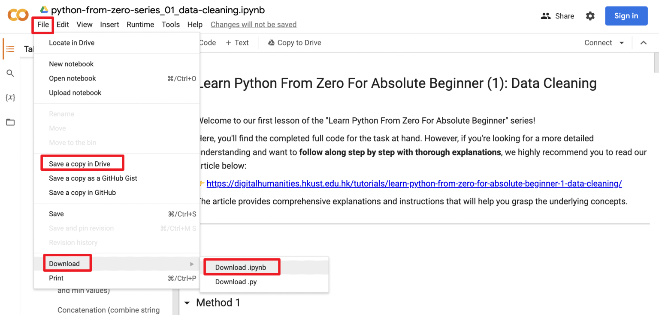The width and height of the screenshot is (659, 315).
Task: Open the Connect dropdown arrow
Action: point(621,42)
